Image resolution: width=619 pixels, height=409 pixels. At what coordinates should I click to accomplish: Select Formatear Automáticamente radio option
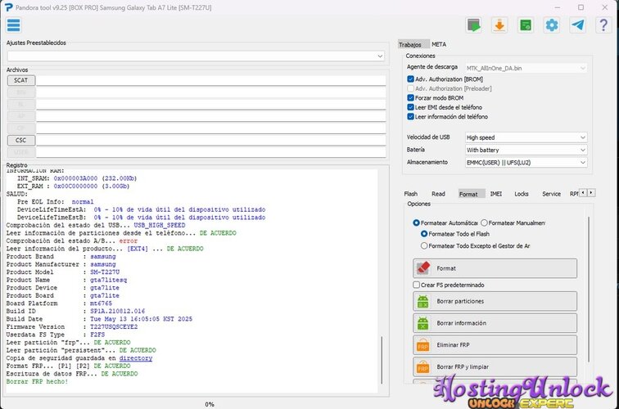416,222
